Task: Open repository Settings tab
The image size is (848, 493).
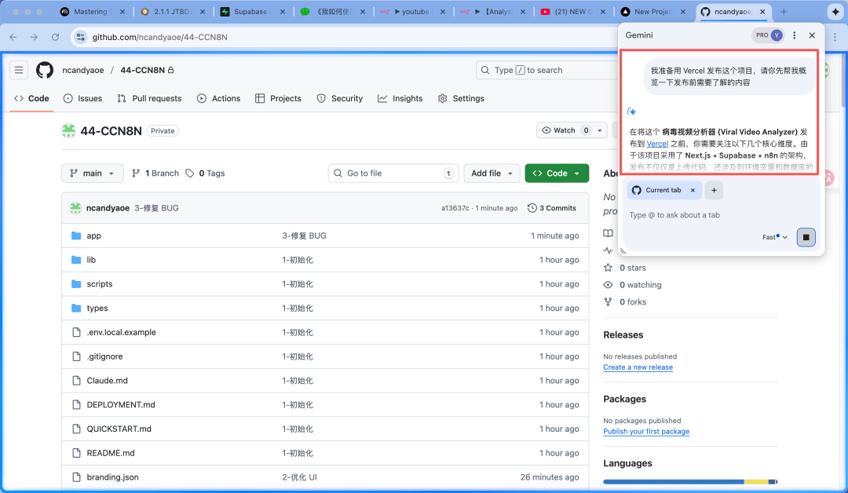Action: point(461,98)
